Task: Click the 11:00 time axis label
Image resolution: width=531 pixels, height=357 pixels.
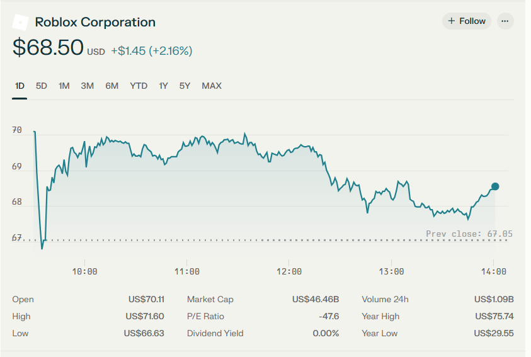Action: tap(187, 272)
